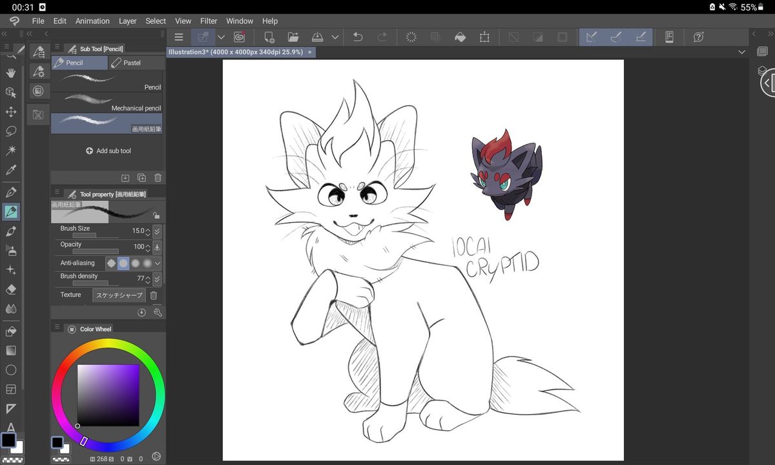The image size is (775, 465).
Task: Click the Scale/Rotate transform icon
Action: [484, 37]
